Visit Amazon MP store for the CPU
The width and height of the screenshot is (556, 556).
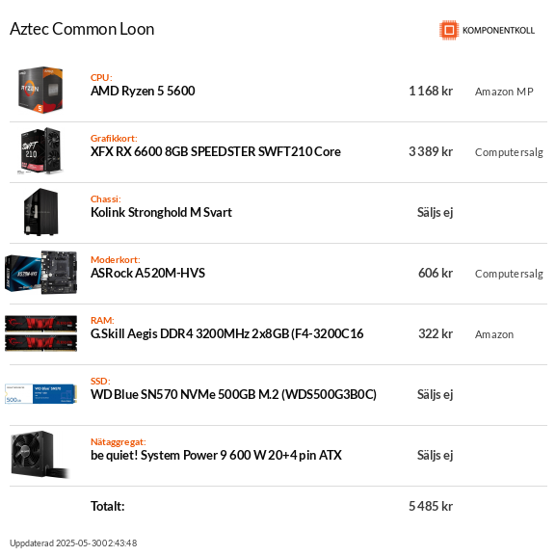click(504, 92)
